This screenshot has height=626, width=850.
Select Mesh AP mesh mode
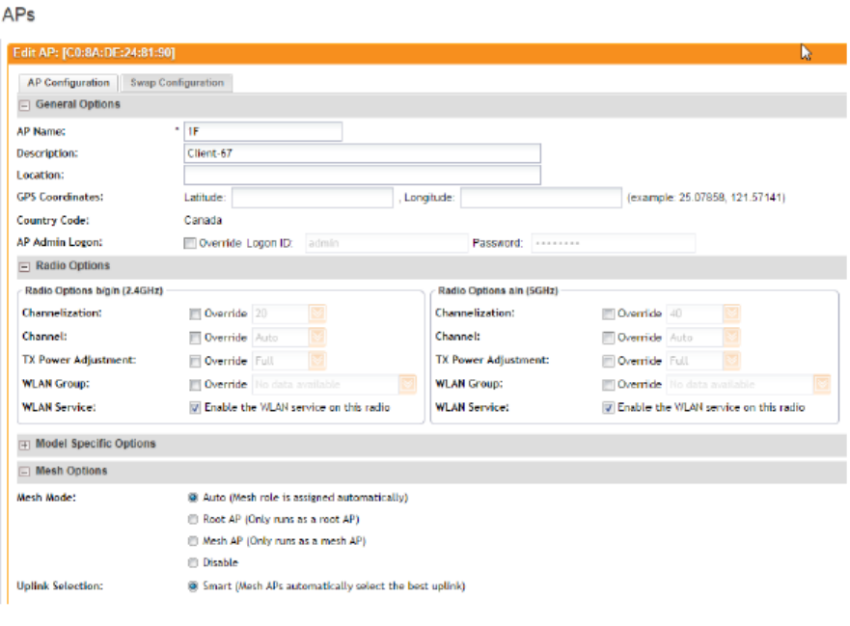192,541
